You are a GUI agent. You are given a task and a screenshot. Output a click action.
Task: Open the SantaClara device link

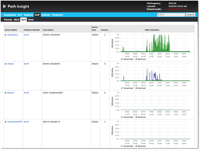coord(12,34)
